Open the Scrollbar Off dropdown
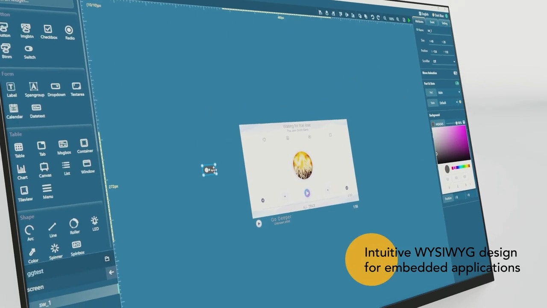 (444, 62)
